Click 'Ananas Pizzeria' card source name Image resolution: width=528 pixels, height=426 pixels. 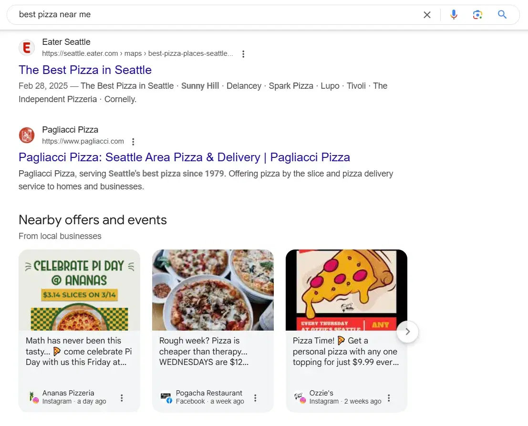[68, 393]
